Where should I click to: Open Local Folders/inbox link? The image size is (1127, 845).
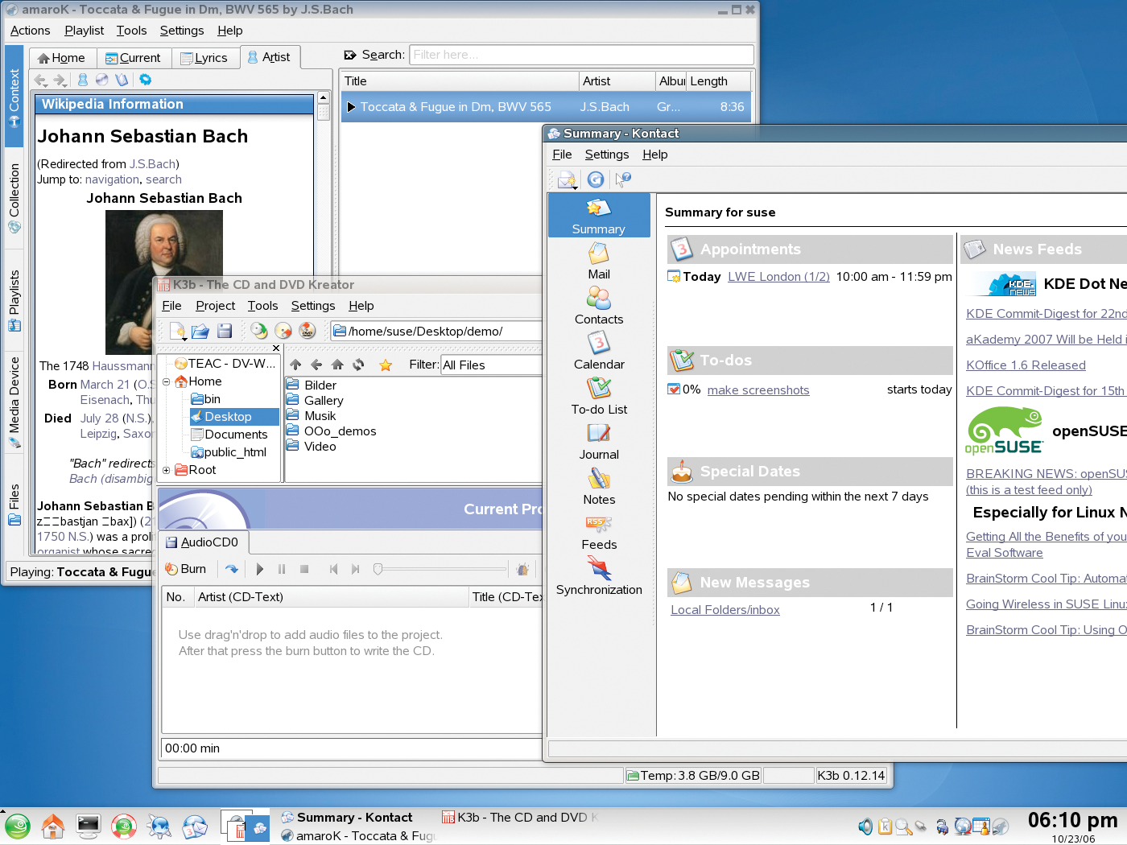(725, 610)
